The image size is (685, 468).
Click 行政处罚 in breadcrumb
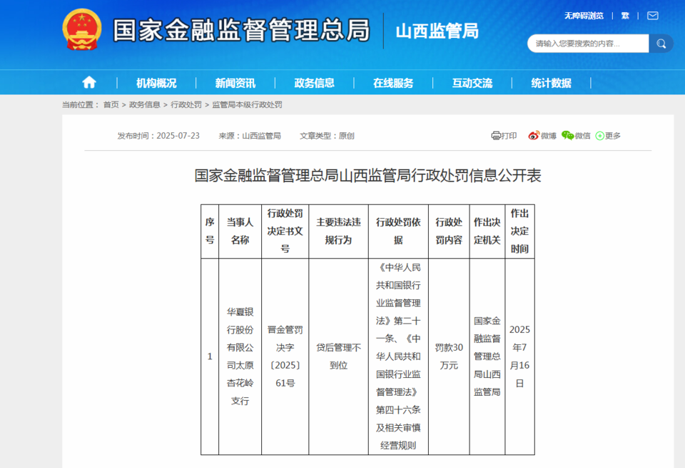186,104
